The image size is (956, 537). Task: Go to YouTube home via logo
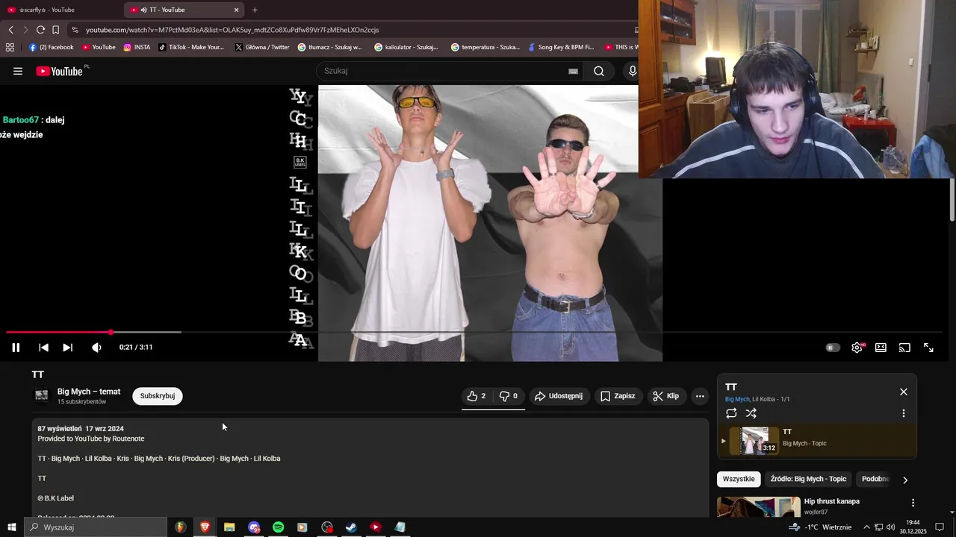click(59, 71)
